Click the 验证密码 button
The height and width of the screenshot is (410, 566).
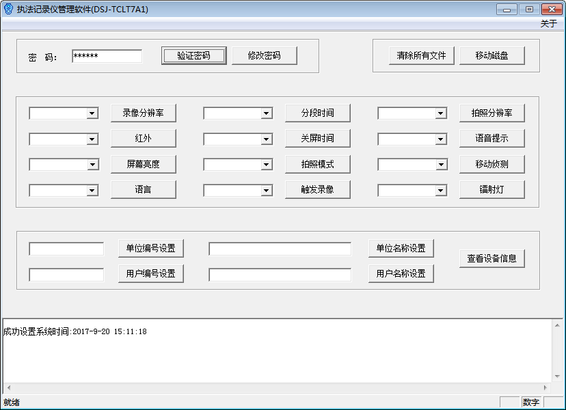pos(193,56)
